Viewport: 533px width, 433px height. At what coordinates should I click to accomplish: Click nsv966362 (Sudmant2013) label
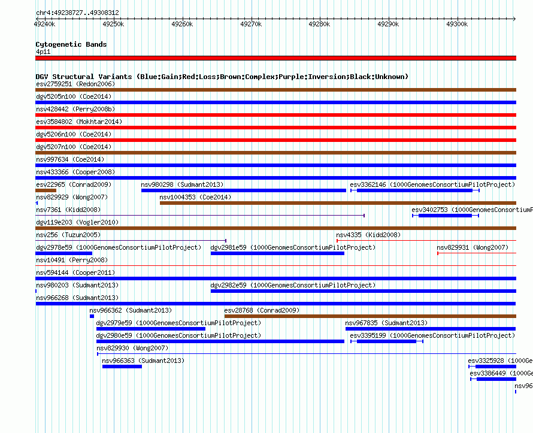pos(131,310)
